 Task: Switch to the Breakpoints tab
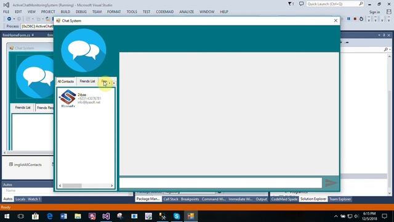click(190, 199)
